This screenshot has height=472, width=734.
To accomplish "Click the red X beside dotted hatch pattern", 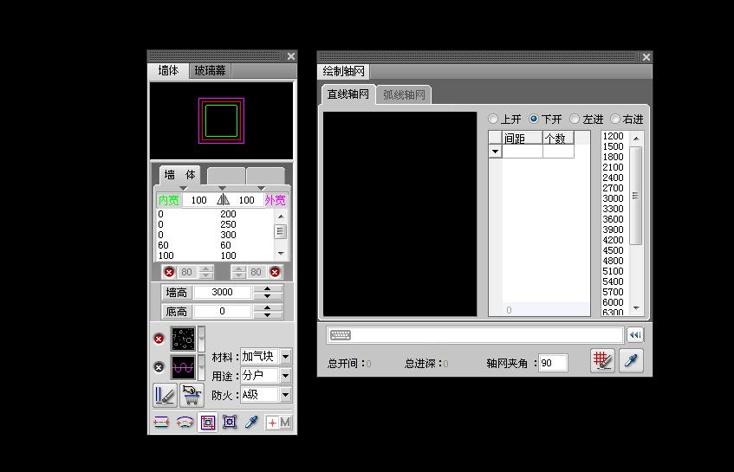I will (159, 339).
